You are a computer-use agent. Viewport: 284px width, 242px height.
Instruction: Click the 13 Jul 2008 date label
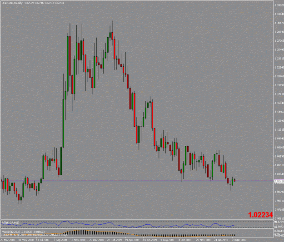coord(43,240)
